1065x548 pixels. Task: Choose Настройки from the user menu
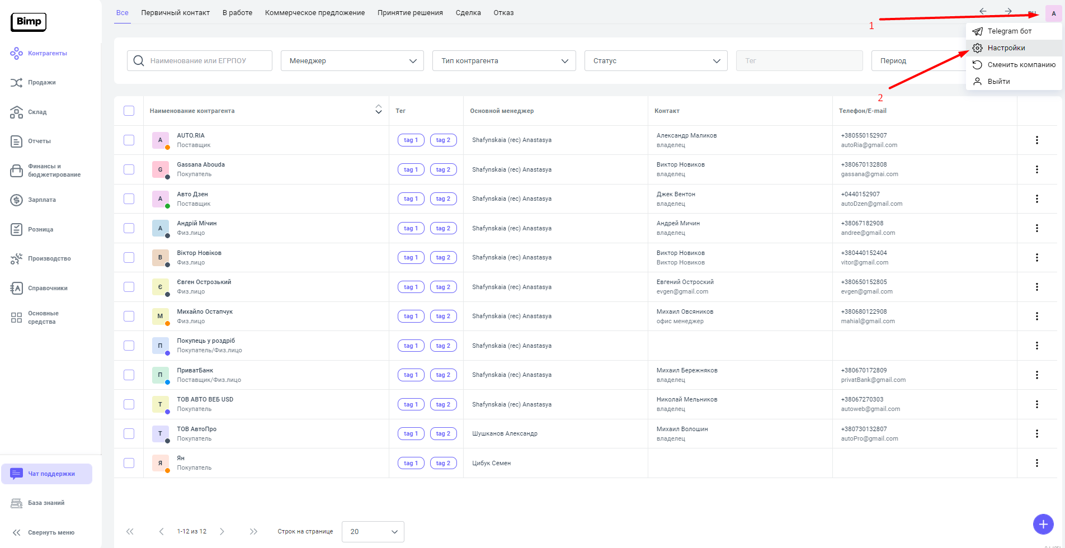(x=1006, y=48)
